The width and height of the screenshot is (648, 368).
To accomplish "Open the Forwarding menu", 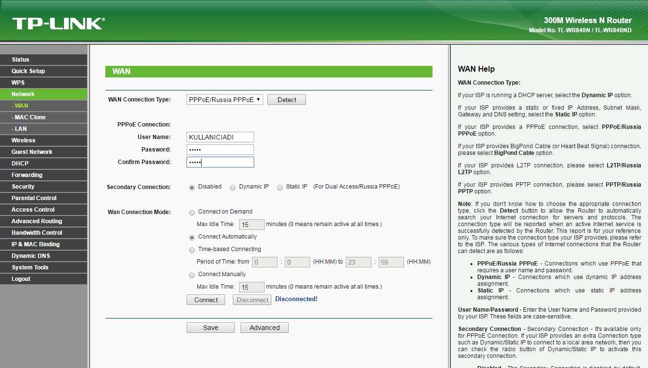I will pos(43,175).
